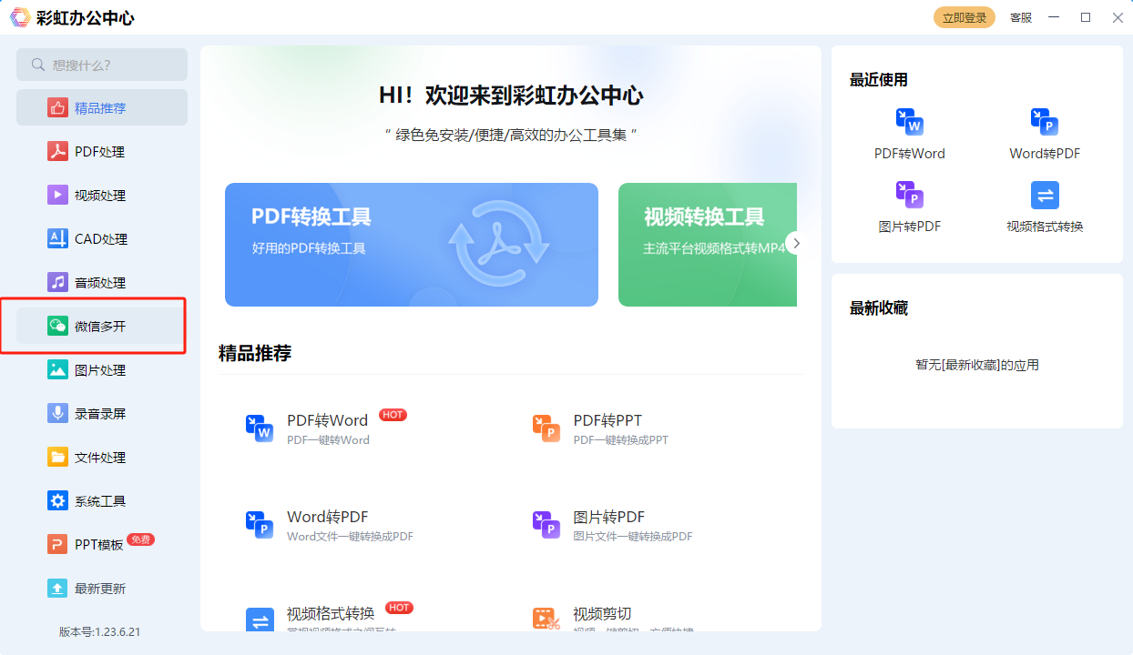Select the 图片处理 picture icon
The height and width of the screenshot is (655, 1133).
(58, 370)
